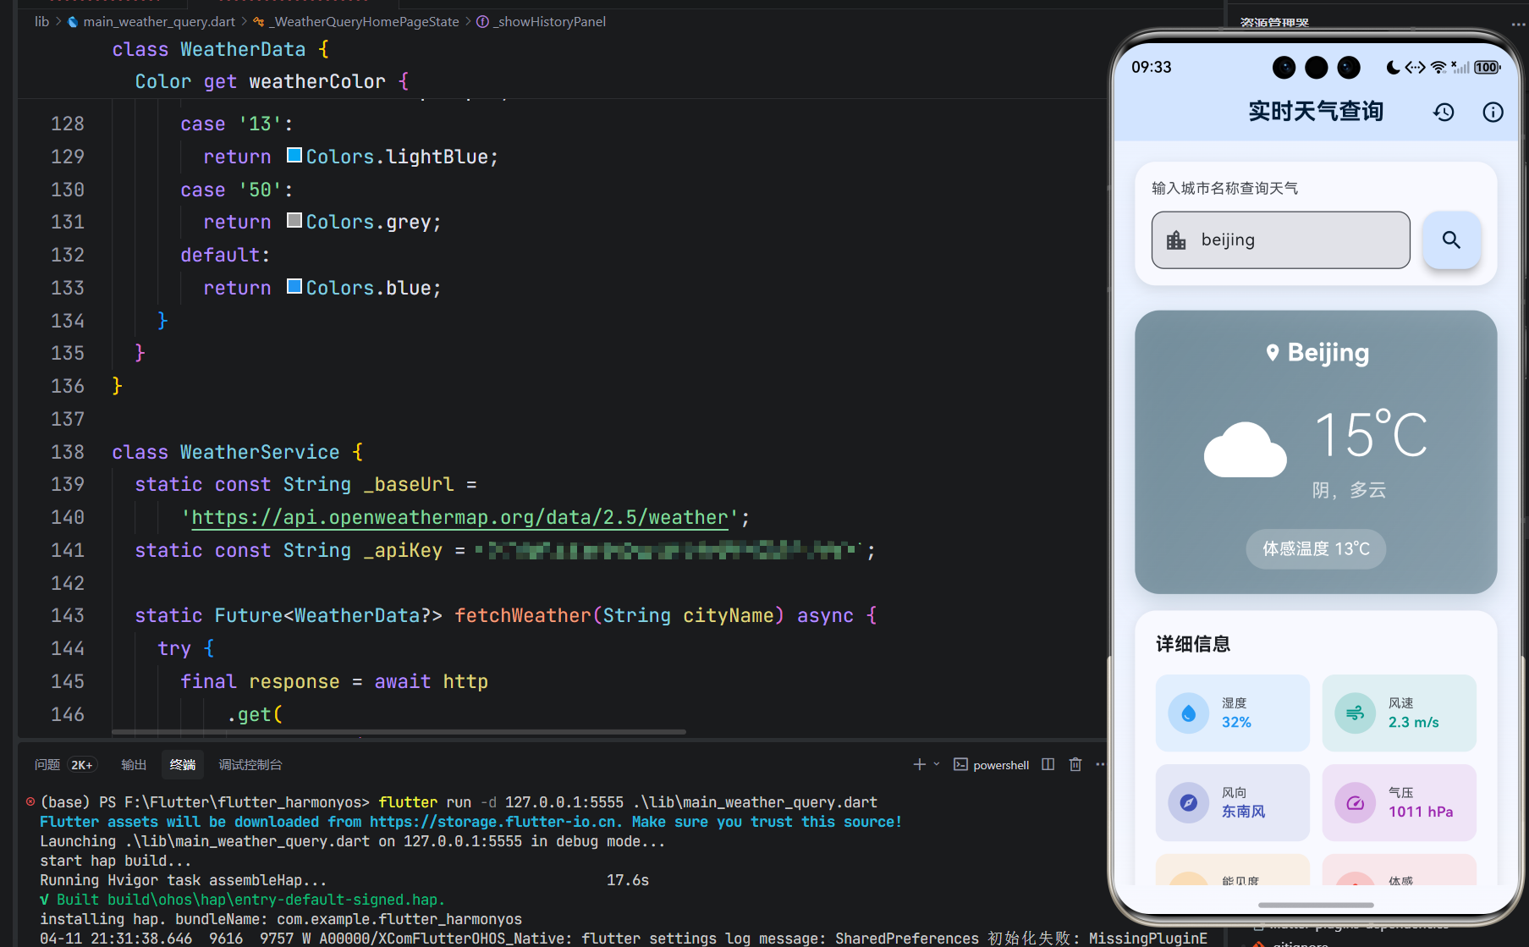1529x947 pixels.
Task: Click line number 138 in gutter
Action: [x=68, y=452]
